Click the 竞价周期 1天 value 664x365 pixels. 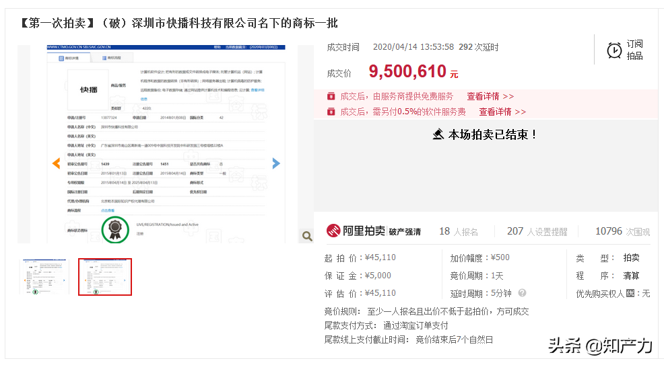tap(497, 276)
